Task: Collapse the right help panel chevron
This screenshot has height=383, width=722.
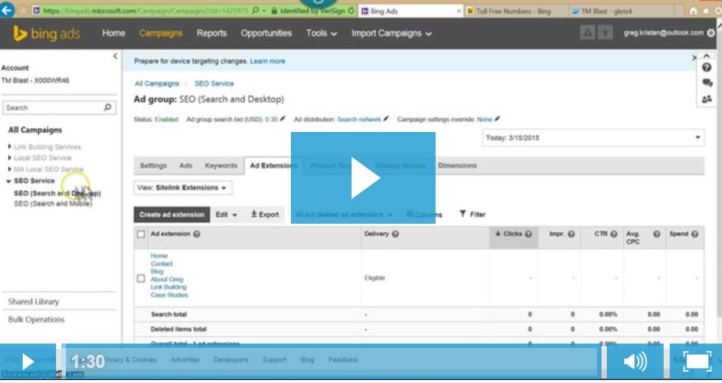Action: pos(706,56)
